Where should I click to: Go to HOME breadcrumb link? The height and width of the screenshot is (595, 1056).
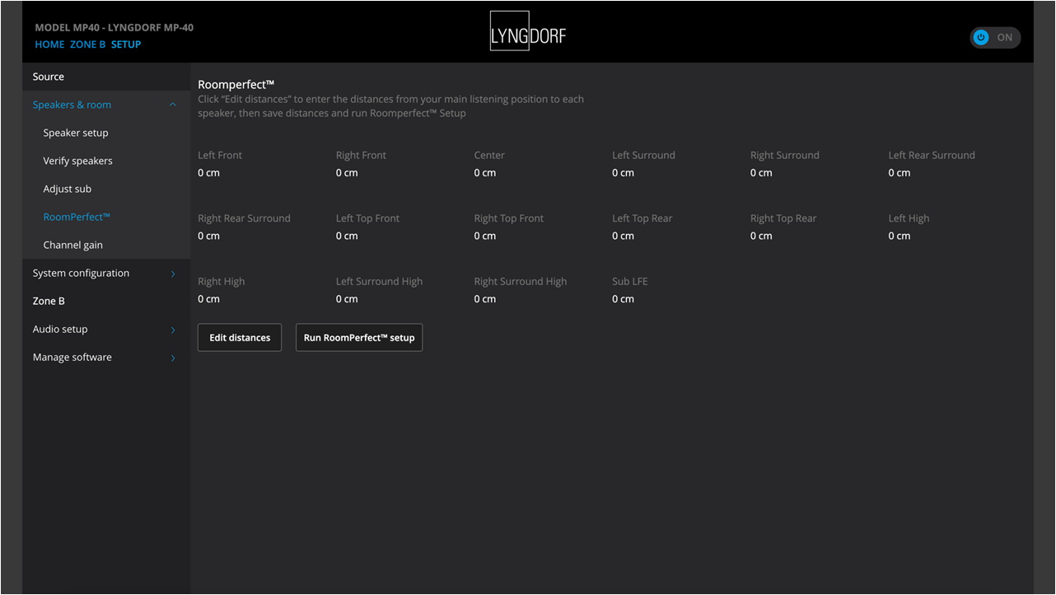pos(49,45)
